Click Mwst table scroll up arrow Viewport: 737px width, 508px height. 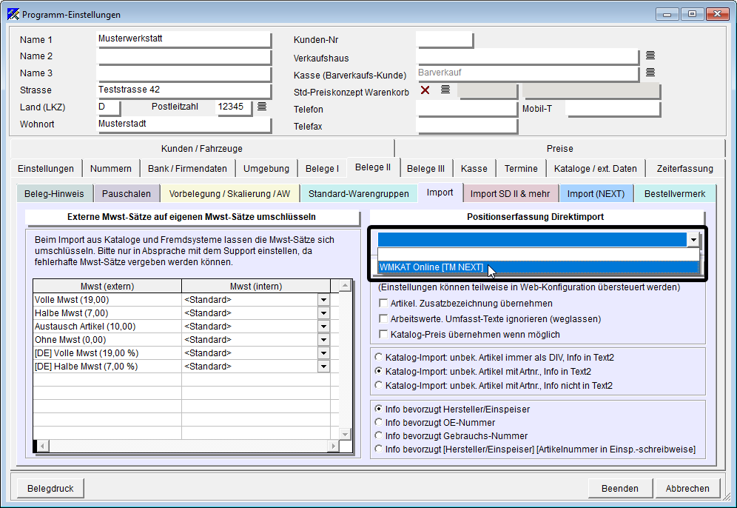point(346,286)
